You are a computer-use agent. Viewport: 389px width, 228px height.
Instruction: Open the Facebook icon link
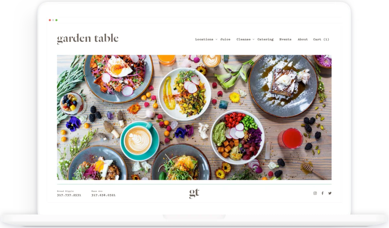click(322, 193)
